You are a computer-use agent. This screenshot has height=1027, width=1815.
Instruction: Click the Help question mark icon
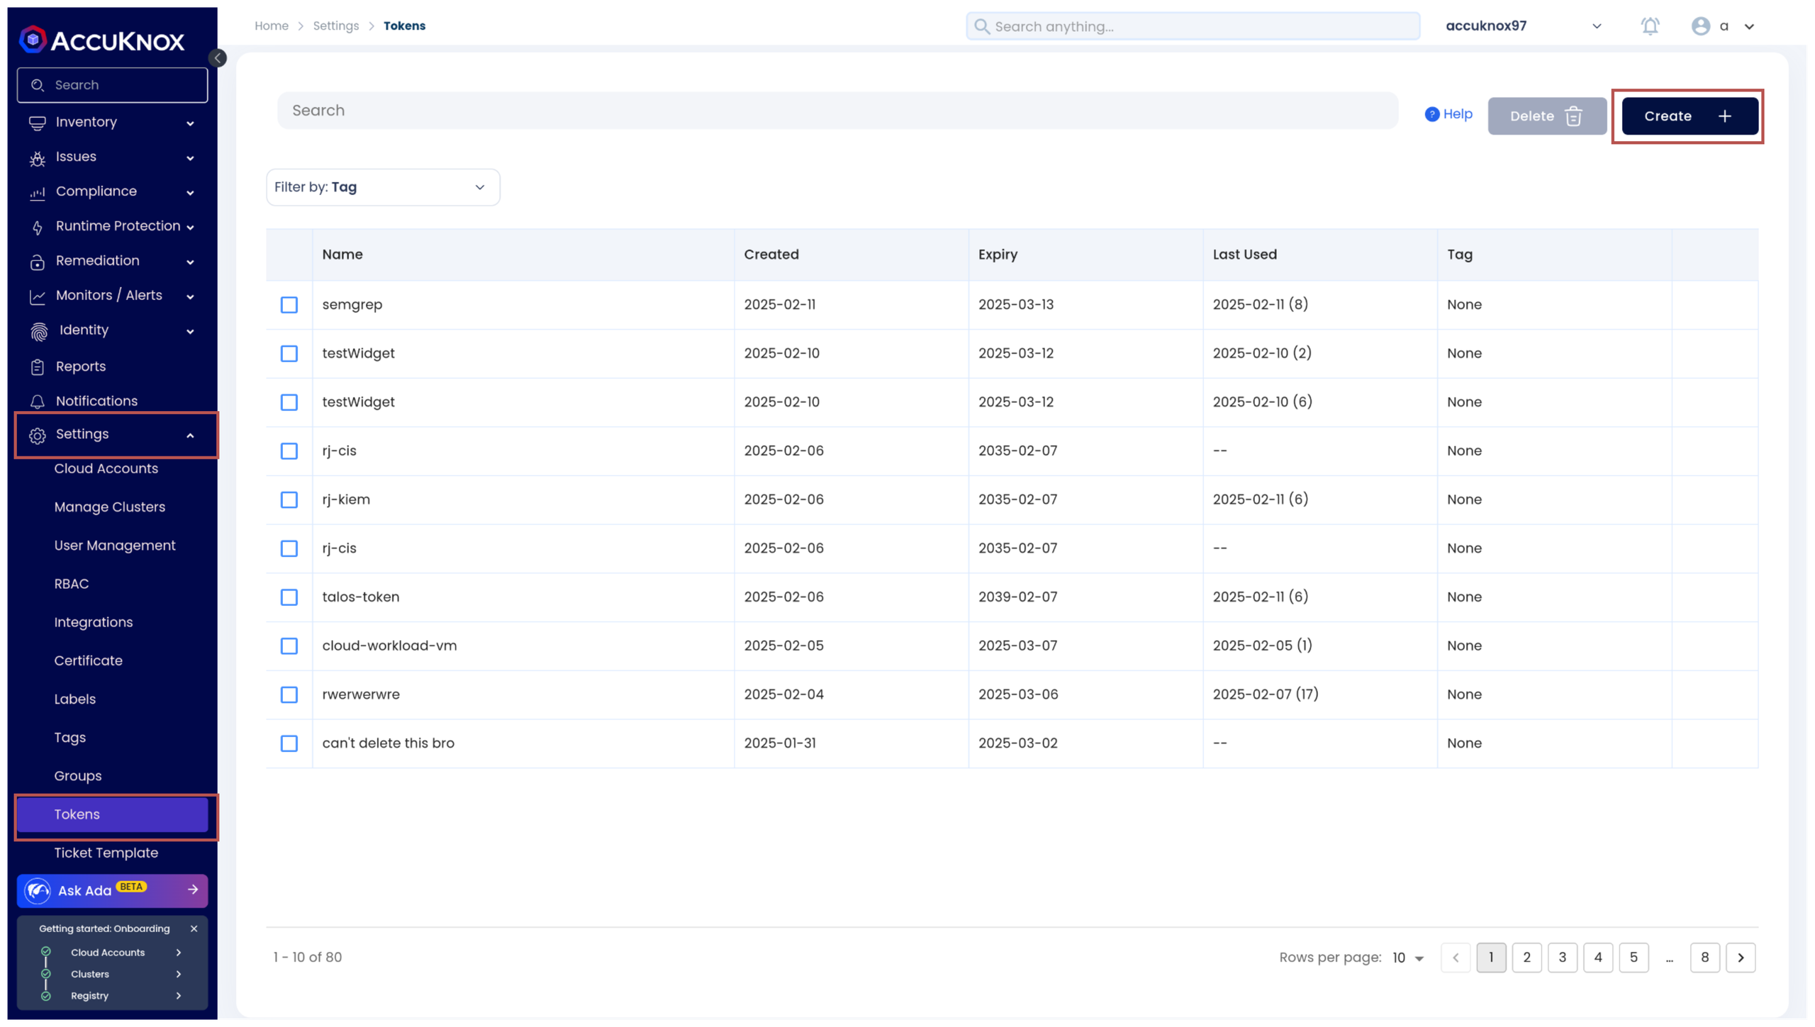point(1431,114)
